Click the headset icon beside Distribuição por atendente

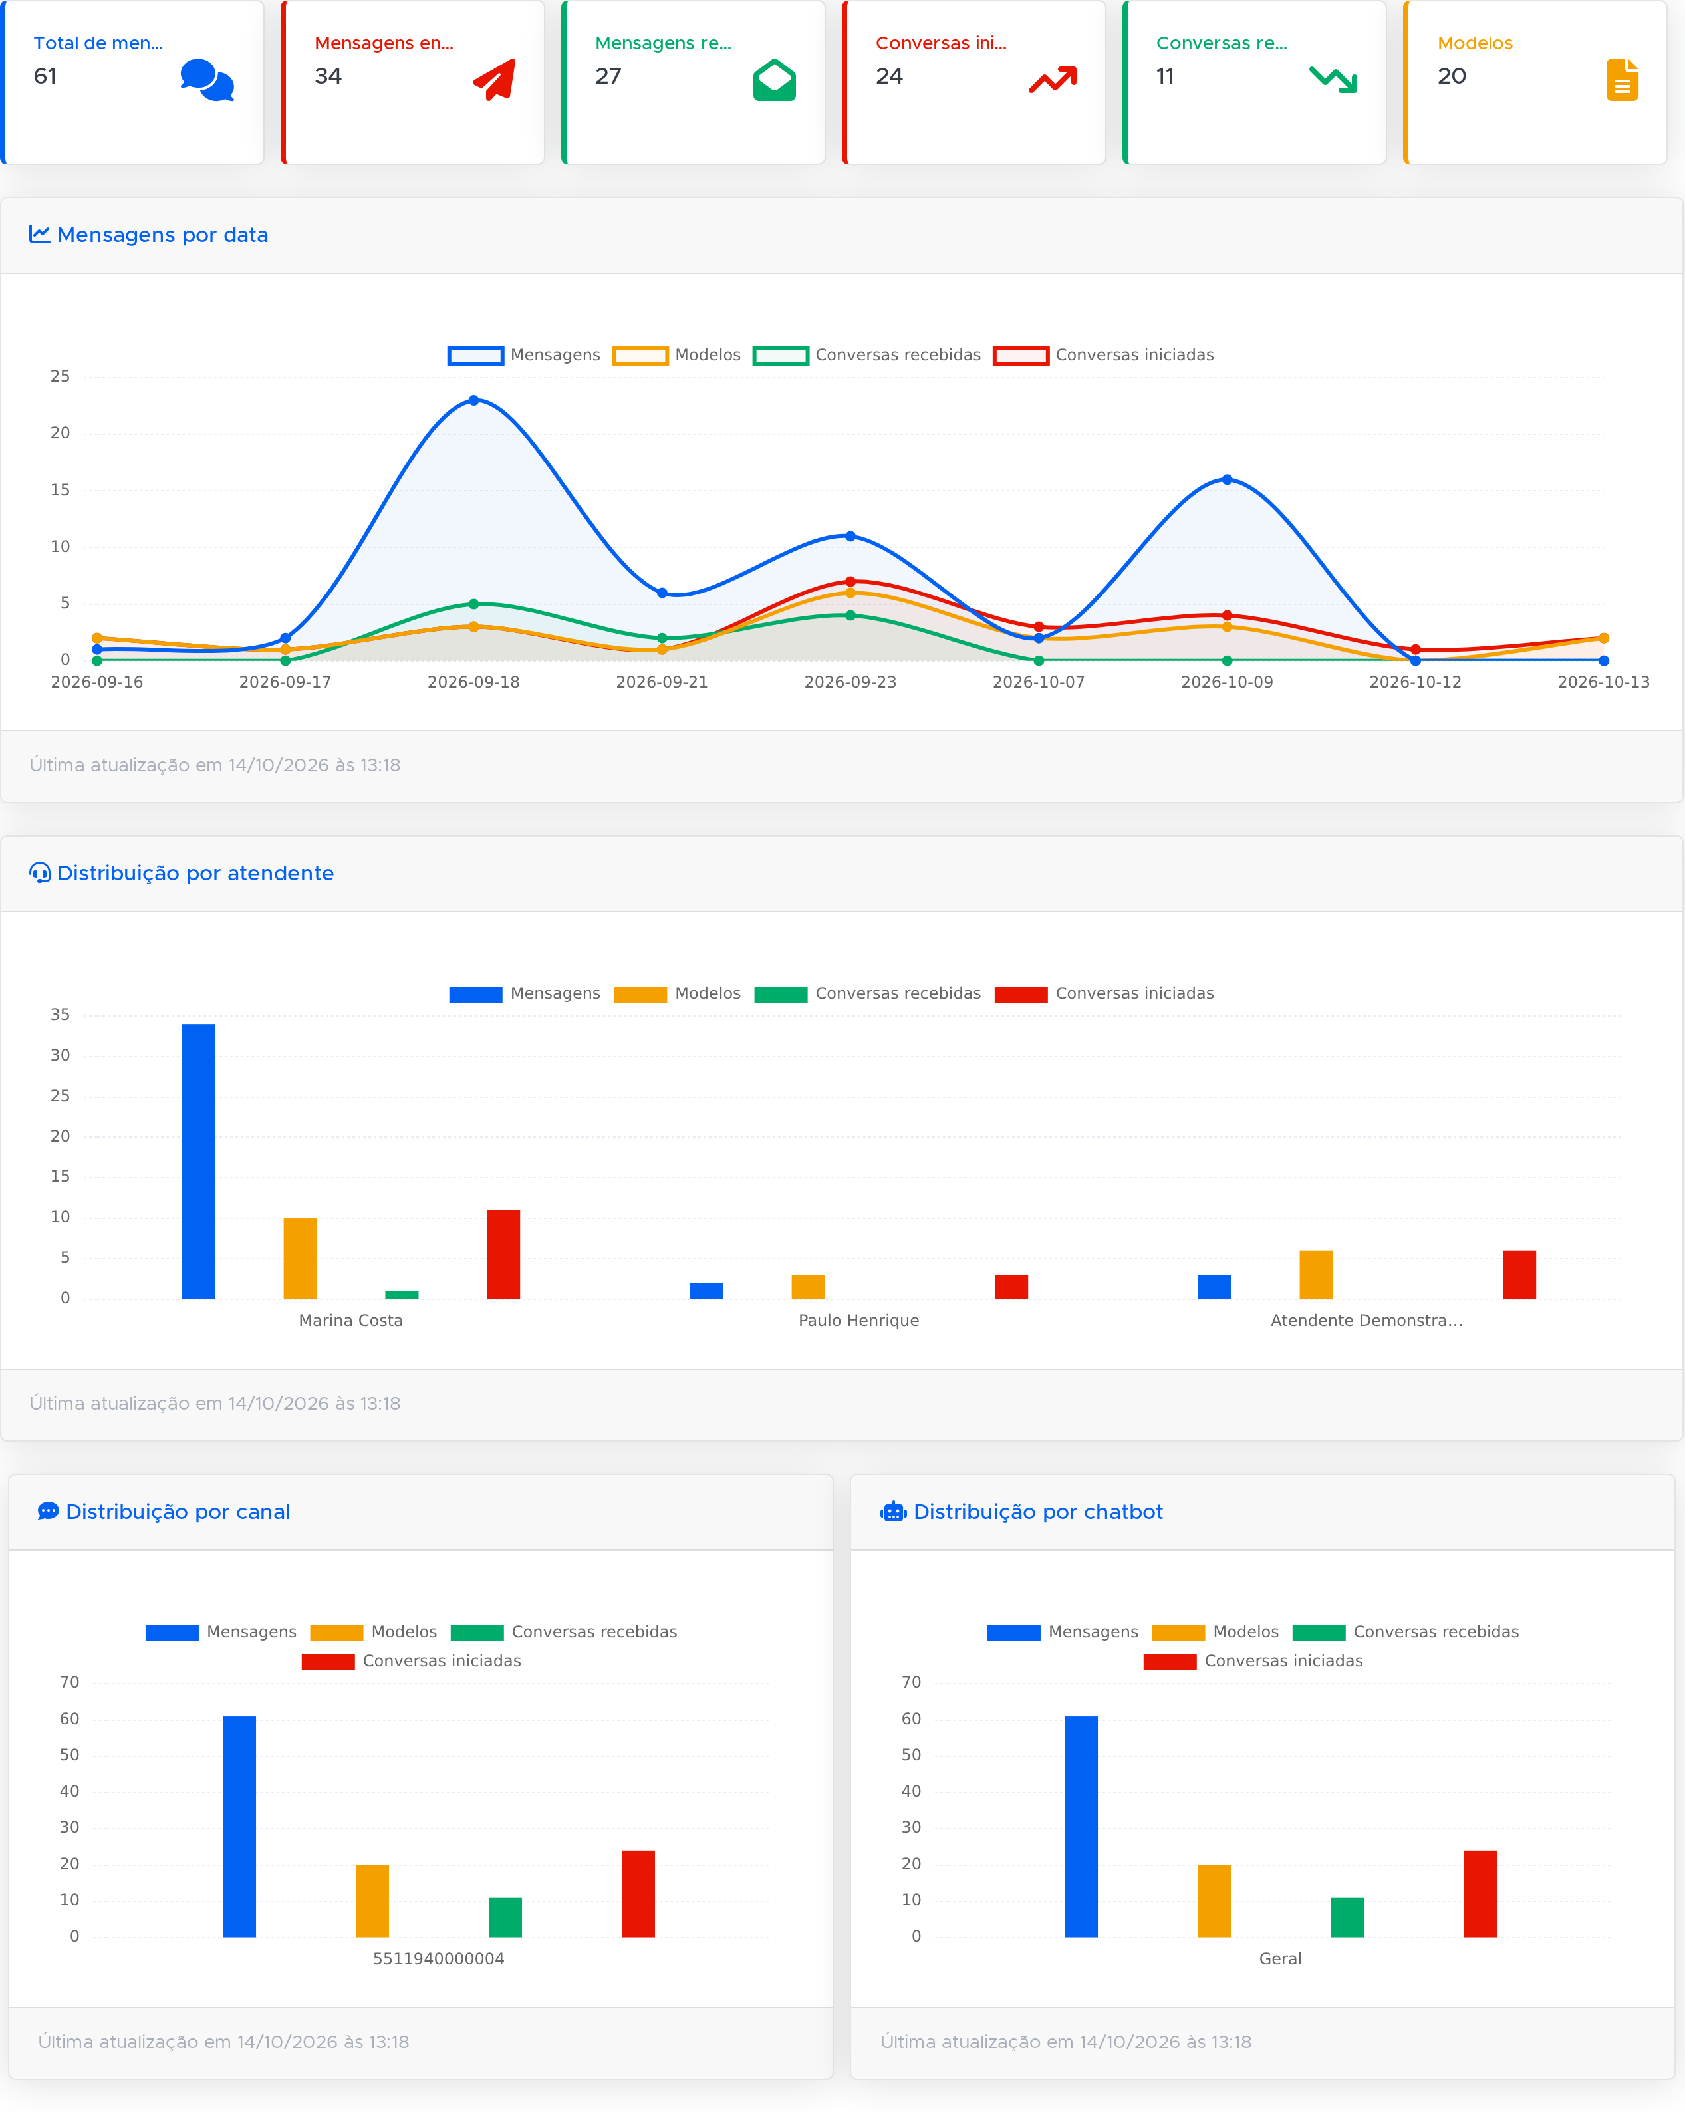[x=39, y=873]
